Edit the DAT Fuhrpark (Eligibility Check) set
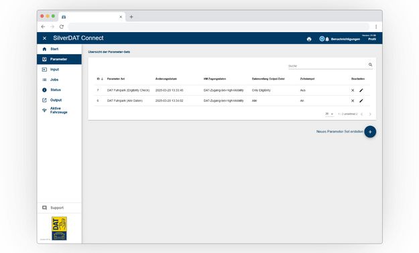 tap(361, 90)
